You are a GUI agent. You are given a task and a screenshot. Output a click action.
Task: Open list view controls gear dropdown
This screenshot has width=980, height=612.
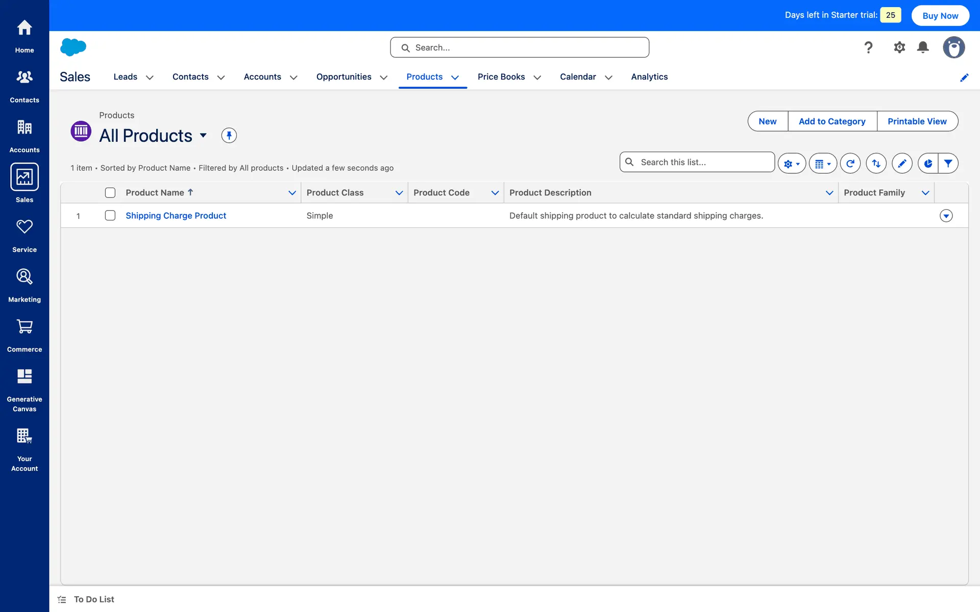point(792,164)
